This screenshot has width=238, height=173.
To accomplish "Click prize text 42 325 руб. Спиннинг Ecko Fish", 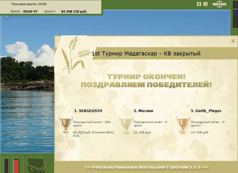I will [93, 134].
